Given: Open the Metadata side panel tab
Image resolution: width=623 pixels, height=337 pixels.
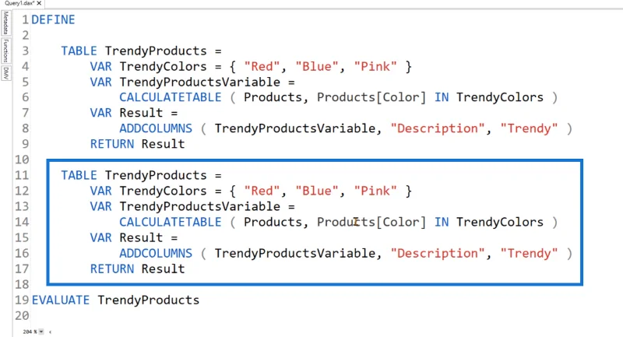Looking at the screenshot, I should tap(6, 23).
